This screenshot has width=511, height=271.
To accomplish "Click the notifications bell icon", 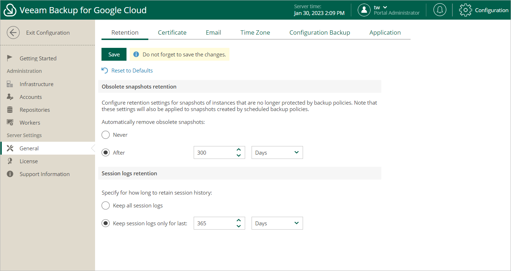I will (440, 10).
